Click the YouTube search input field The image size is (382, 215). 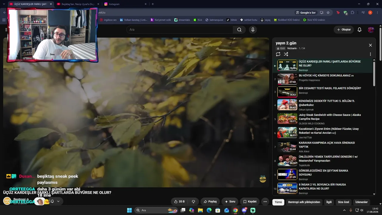coord(180,30)
